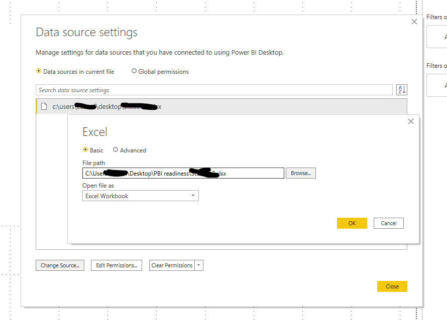Click the yellow Close button
The height and width of the screenshot is (320, 447).
tap(392, 286)
